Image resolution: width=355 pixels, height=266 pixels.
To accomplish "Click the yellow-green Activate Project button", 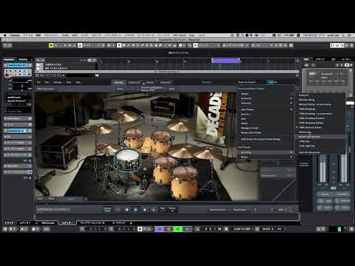I will pyautogui.click(x=51, y=45).
